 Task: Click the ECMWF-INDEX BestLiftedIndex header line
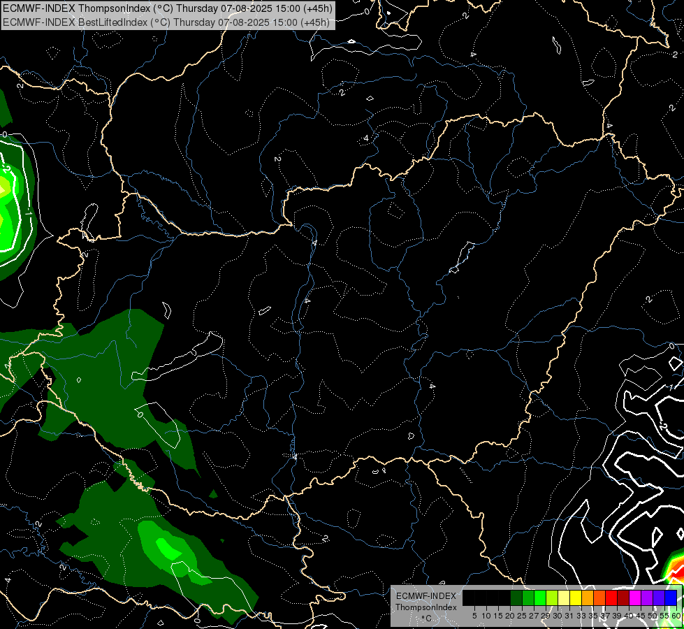pos(166,22)
